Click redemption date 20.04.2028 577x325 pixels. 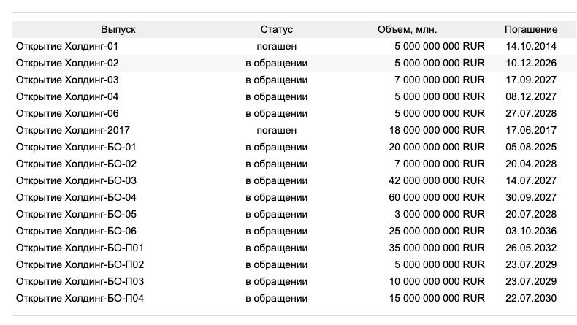point(531,164)
